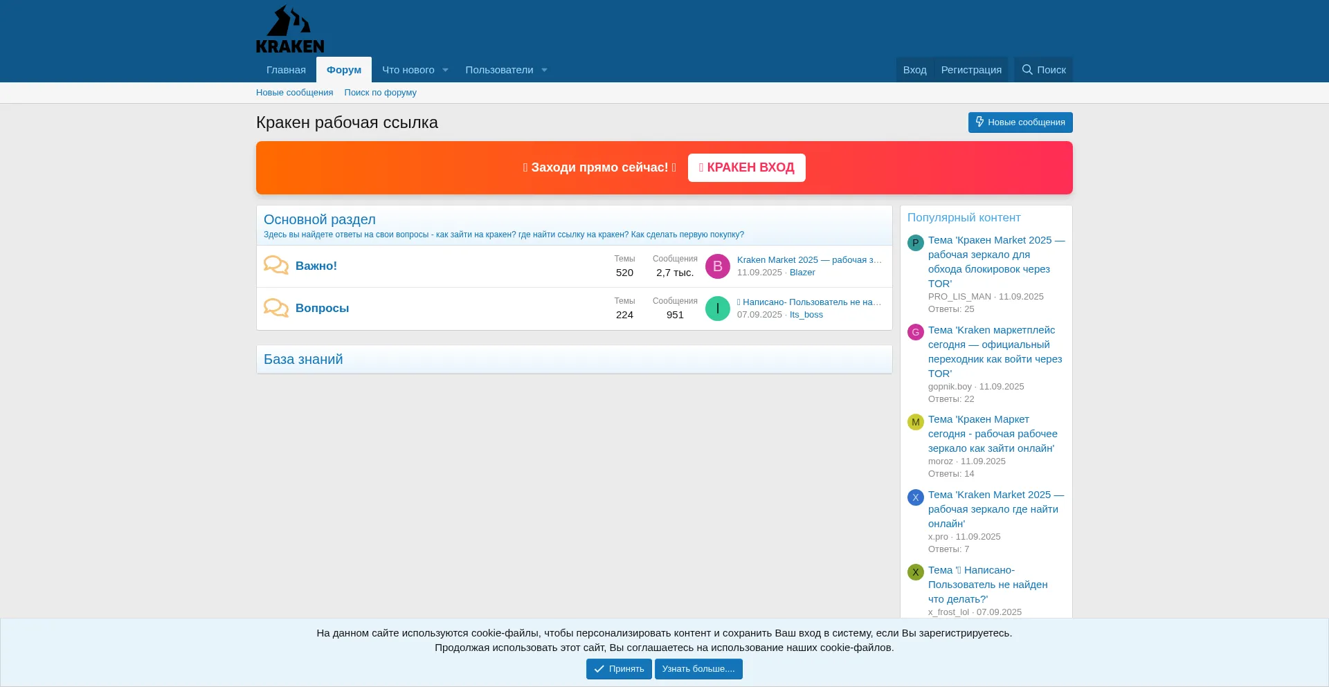
Task: Click date 11.09.2025 beside Blazer
Action: tap(759, 273)
